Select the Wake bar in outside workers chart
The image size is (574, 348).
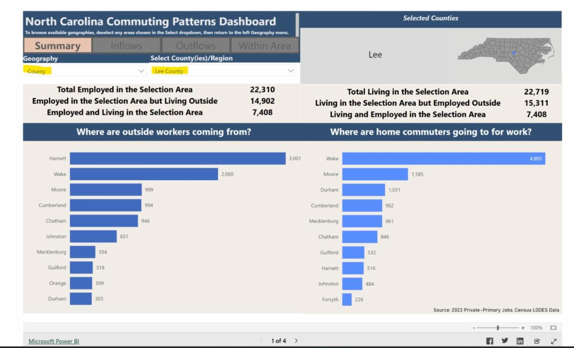click(x=144, y=174)
